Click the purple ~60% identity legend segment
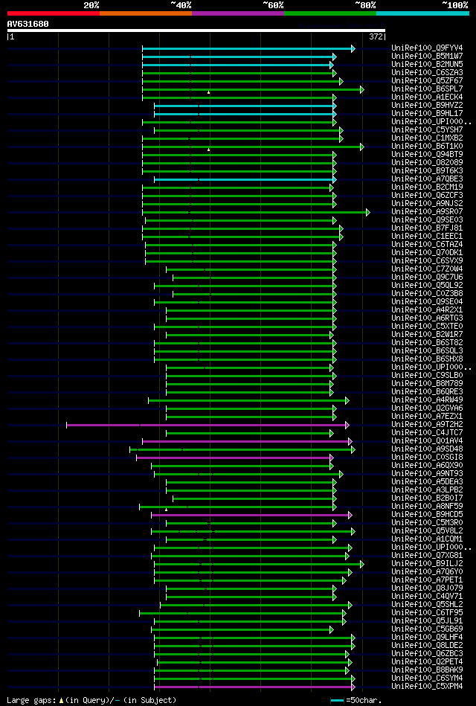 point(238,13)
